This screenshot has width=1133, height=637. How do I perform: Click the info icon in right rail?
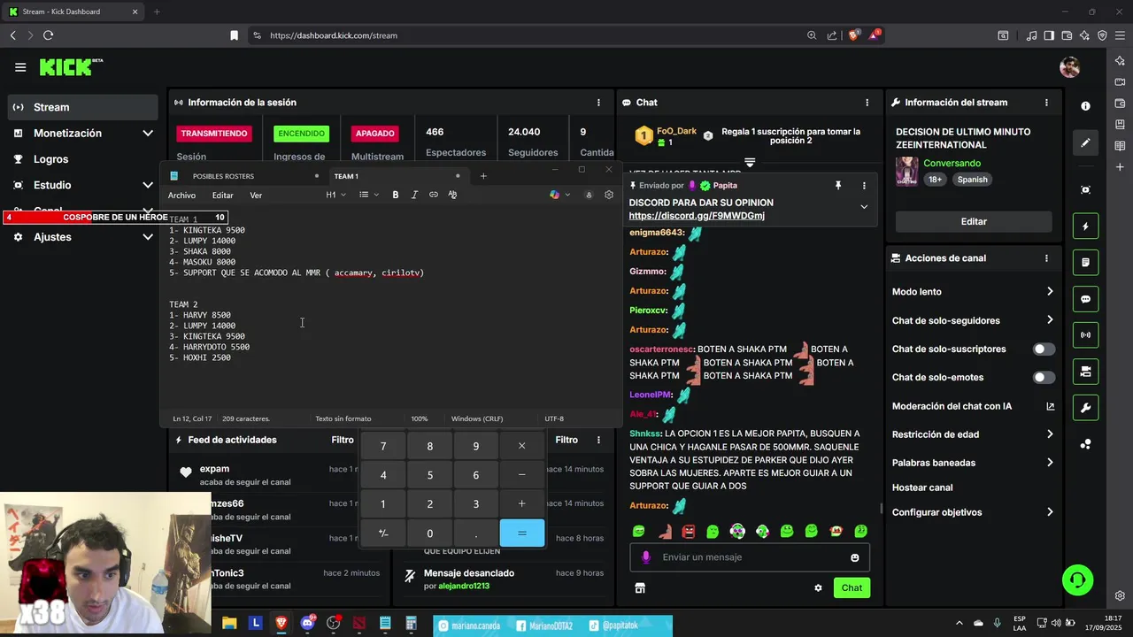click(1086, 106)
